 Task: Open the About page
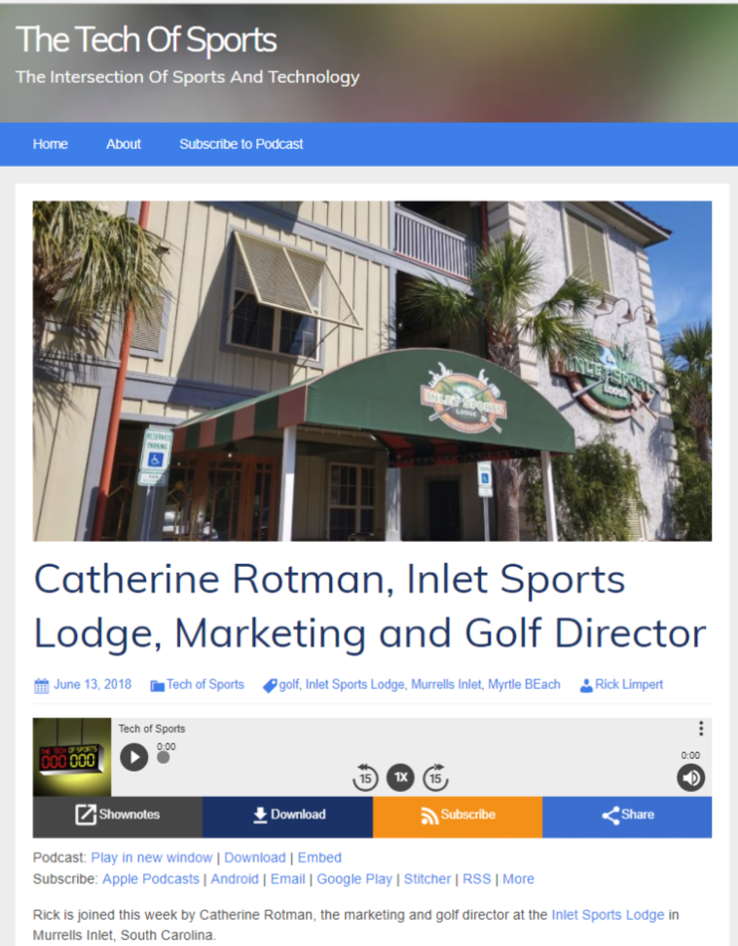124,144
